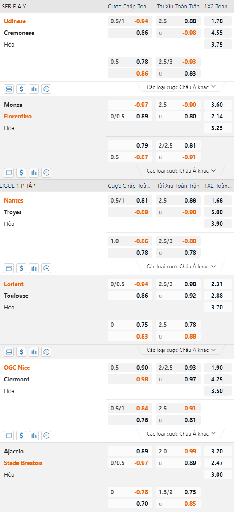Expand 'Các loại cược Châu Á khác' under Nantes match
Screen dimensions: 234x512
click(181, 266)
